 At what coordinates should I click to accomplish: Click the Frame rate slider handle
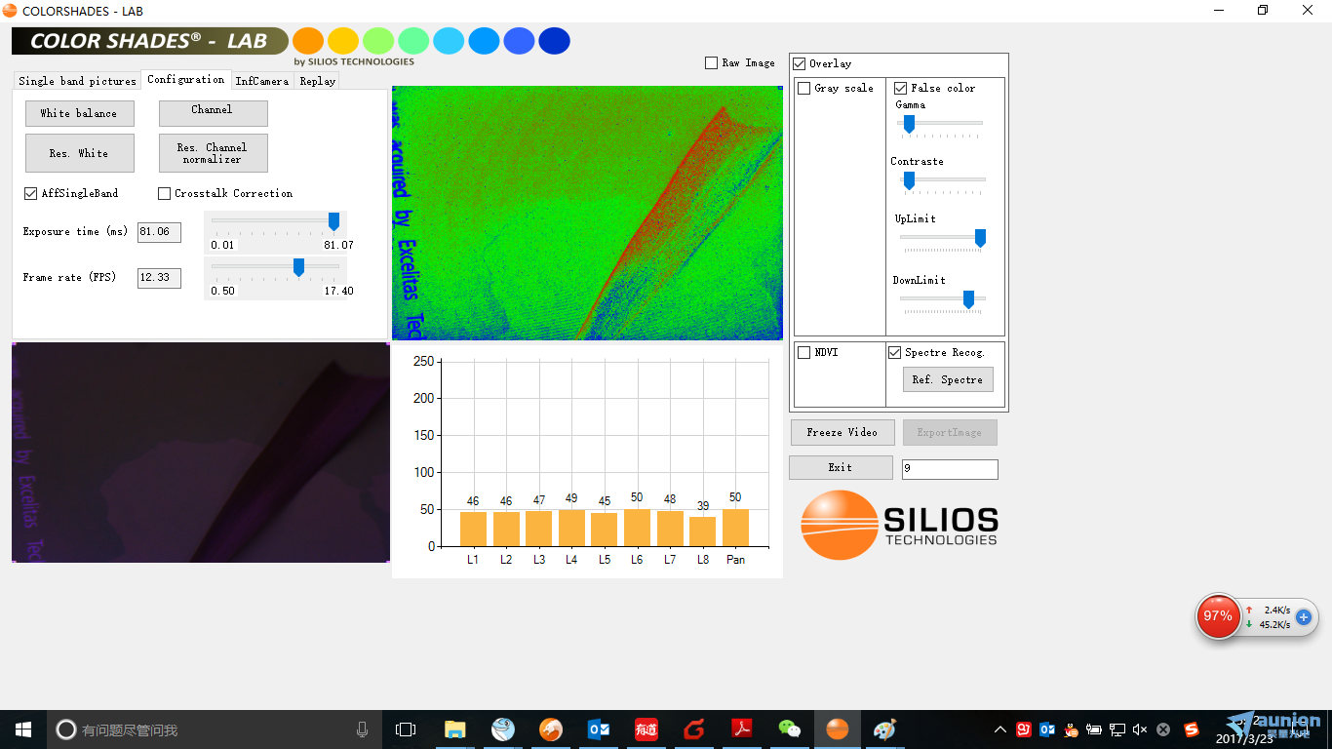tap(298, 267)
